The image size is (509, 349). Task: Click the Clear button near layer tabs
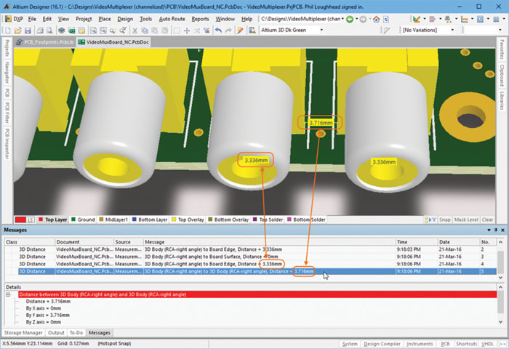pos(488,220)
